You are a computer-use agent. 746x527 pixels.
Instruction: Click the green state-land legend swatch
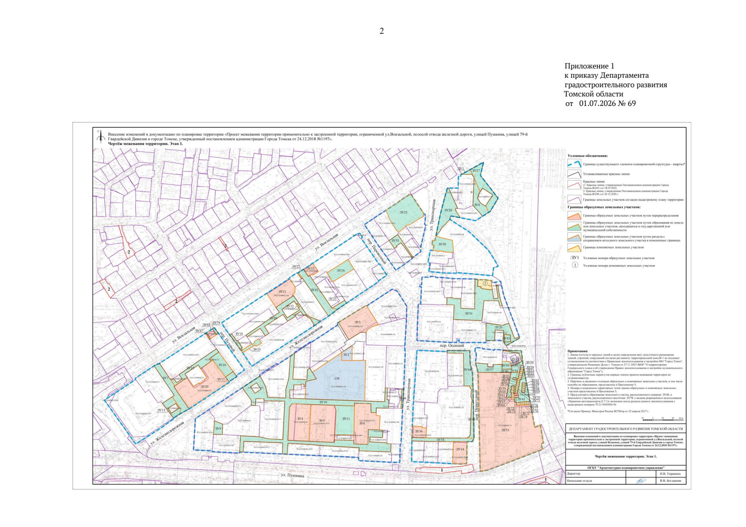coord(574,226)
